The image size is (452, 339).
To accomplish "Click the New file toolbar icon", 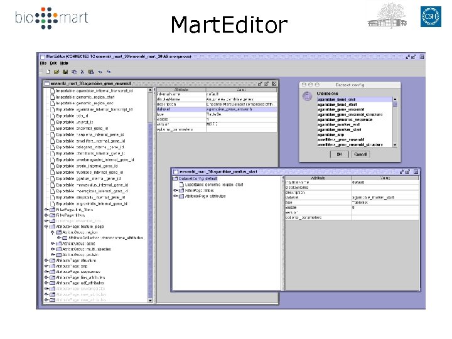I will (x=48, y=72).
